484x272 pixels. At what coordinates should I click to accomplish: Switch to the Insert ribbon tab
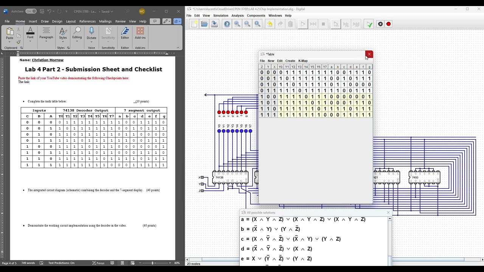point(33,22)
